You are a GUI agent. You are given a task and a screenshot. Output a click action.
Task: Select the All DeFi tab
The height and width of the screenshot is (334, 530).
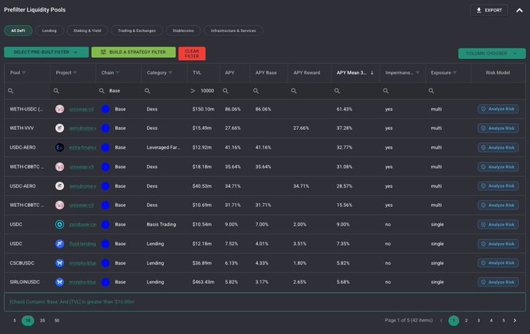[18, 30]
